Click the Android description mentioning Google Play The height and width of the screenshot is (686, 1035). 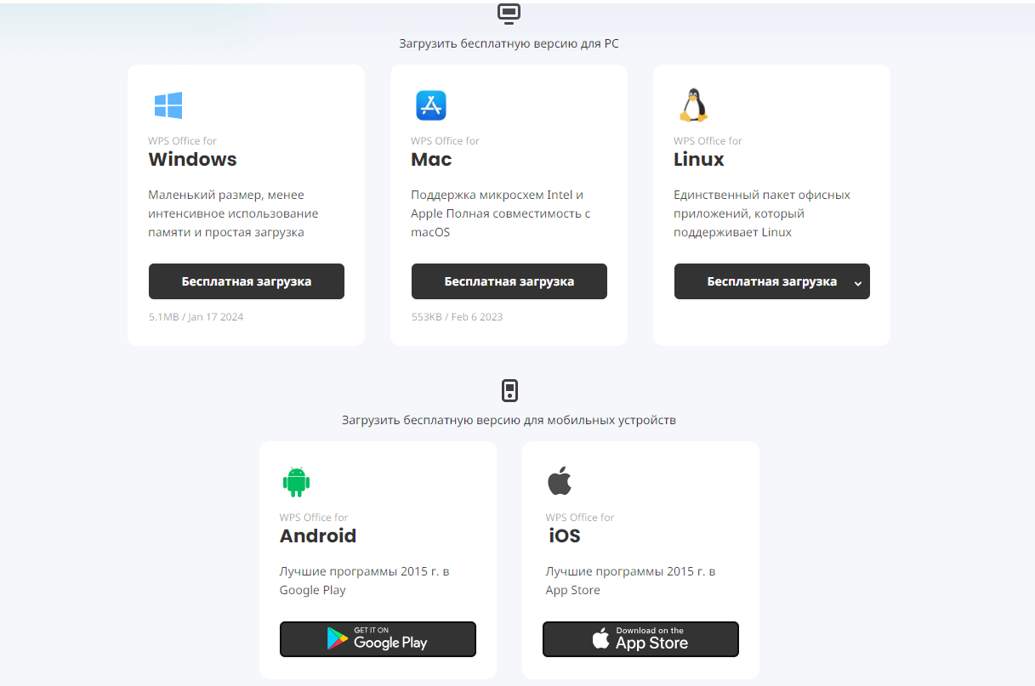click(x=365, y=581)
